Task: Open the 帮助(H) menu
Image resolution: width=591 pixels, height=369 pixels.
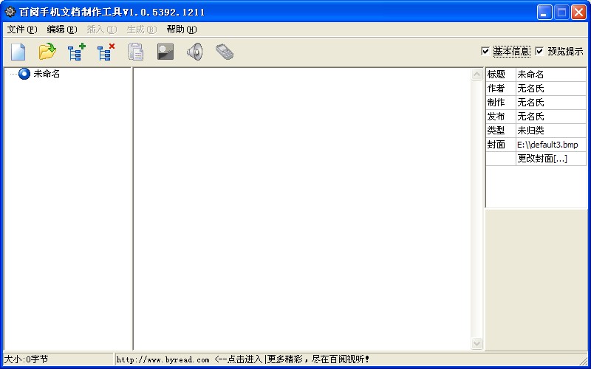Action: [x=182, y=30]
